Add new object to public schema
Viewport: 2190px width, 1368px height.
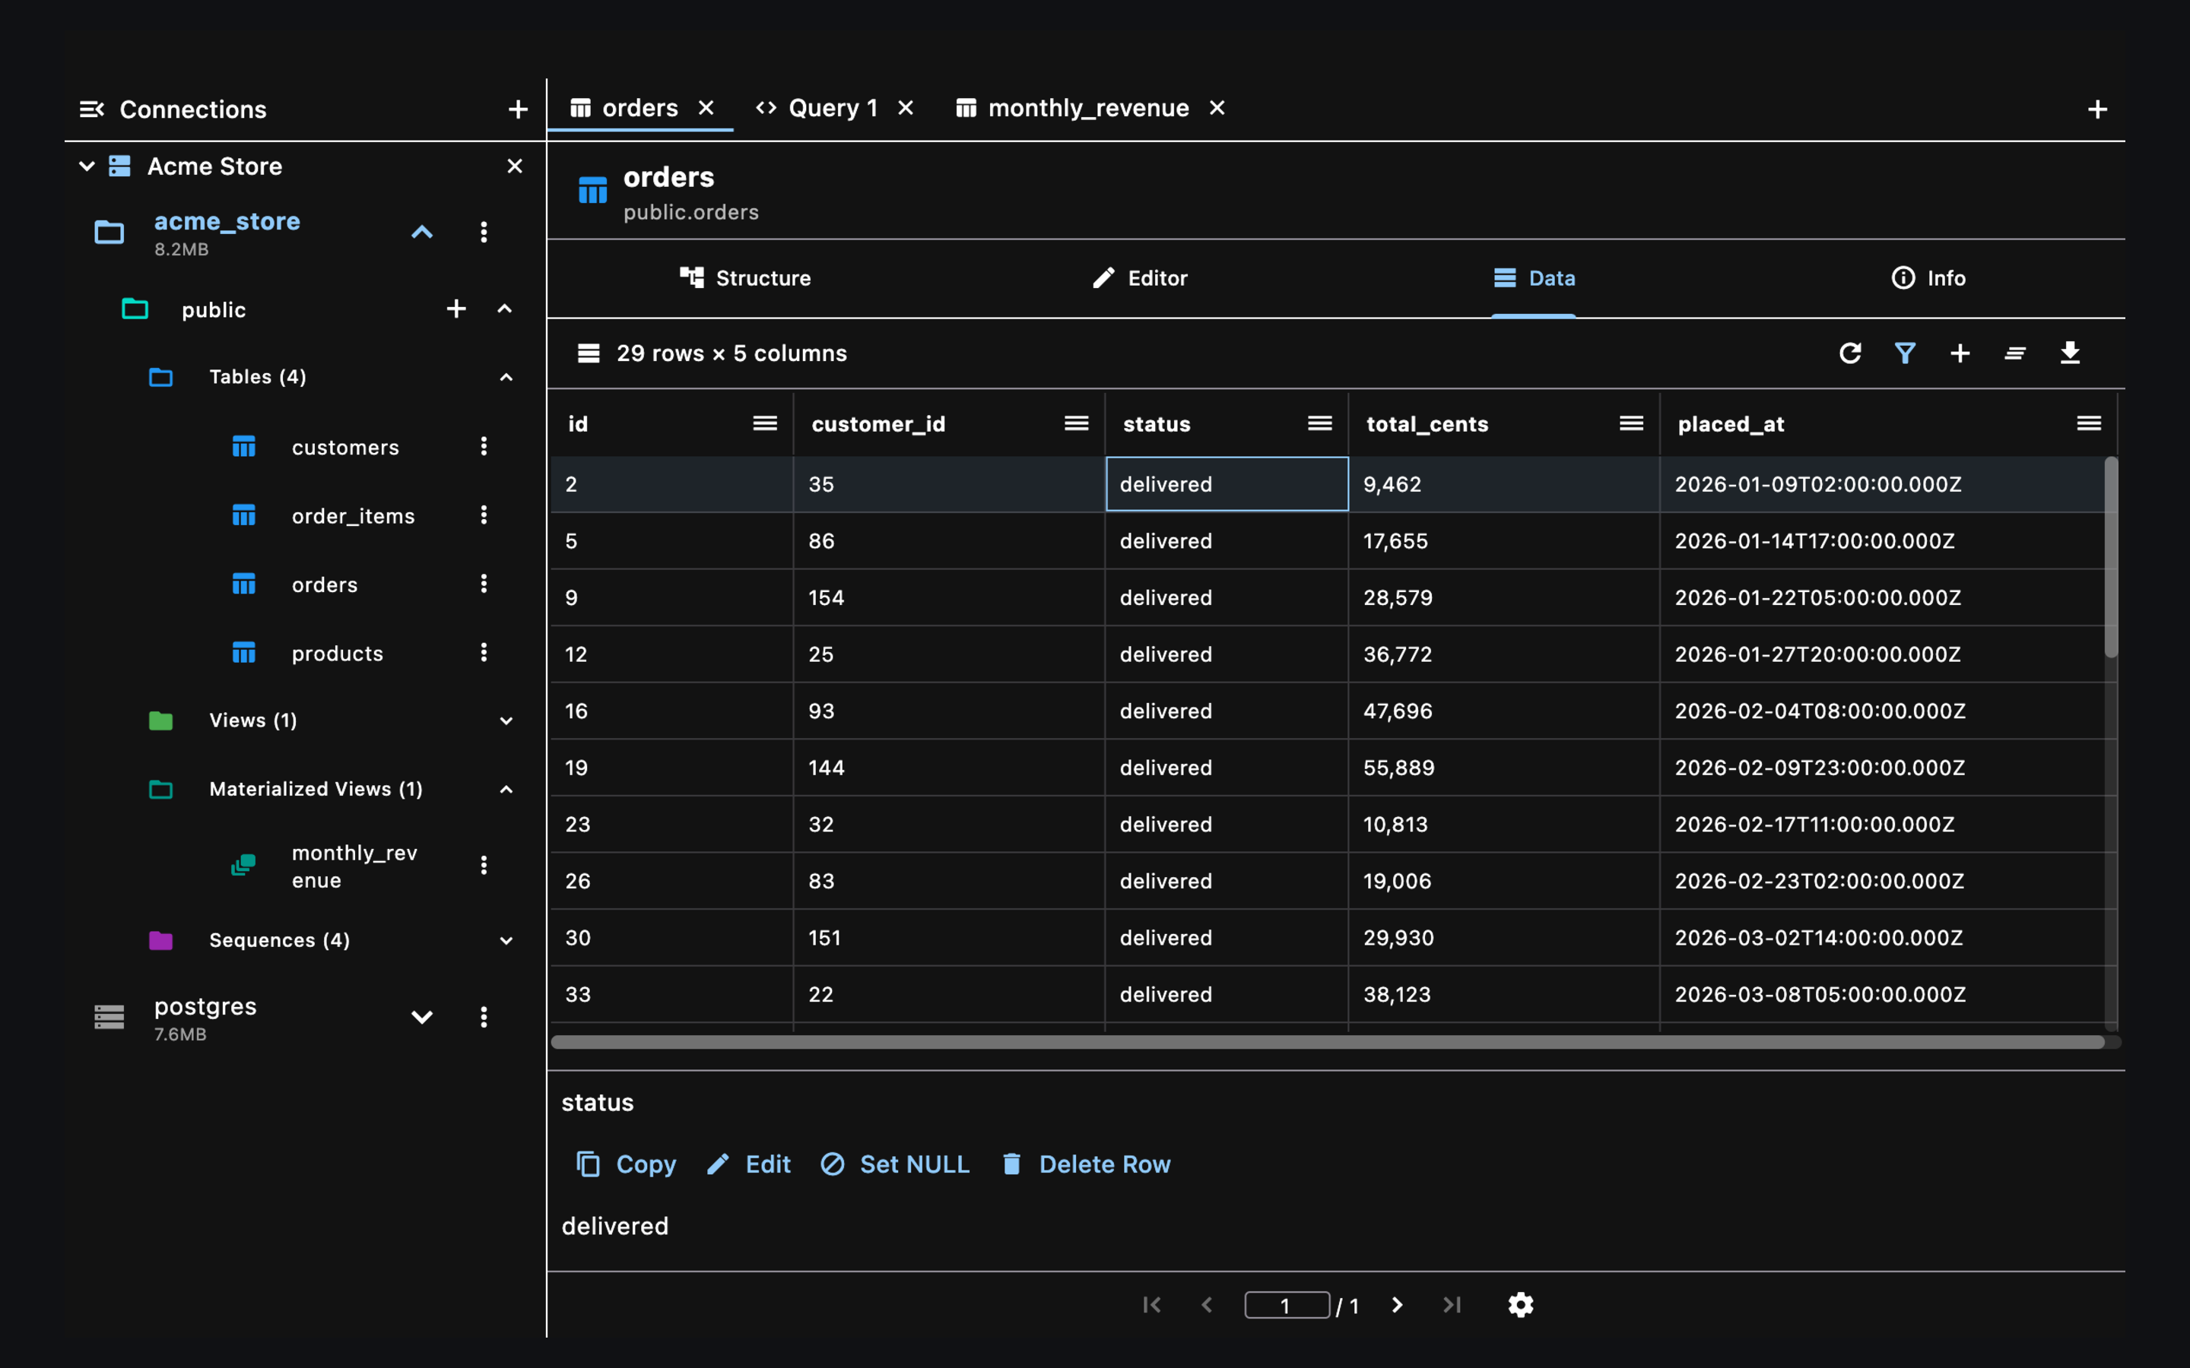click(x=456, y=309)
